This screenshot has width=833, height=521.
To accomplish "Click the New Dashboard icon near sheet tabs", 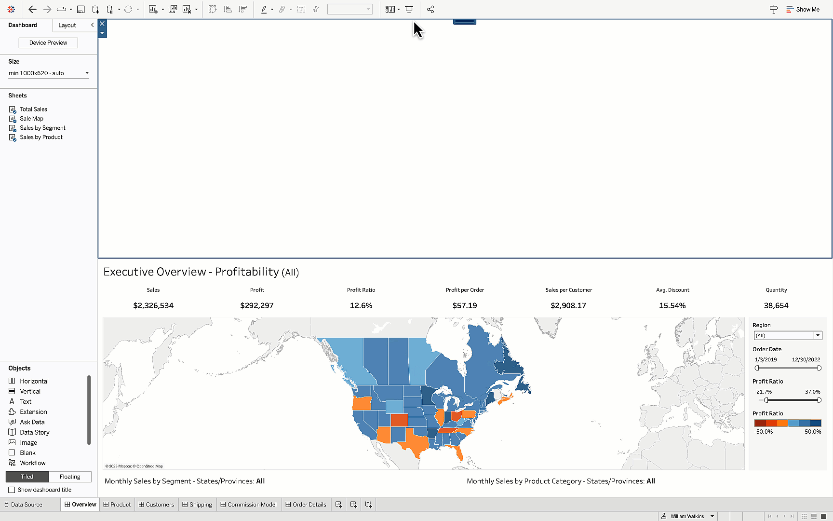I will [x=353, y=504].
